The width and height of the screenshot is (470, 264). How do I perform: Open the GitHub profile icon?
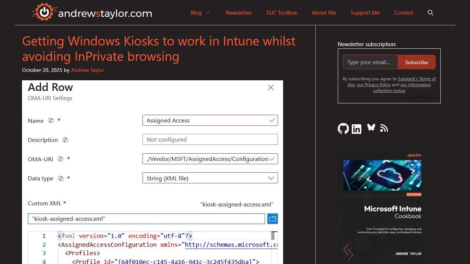click(343, 128)
